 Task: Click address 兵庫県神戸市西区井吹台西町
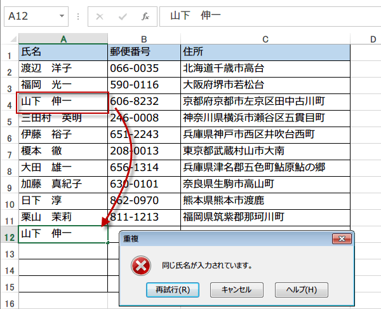265,135
